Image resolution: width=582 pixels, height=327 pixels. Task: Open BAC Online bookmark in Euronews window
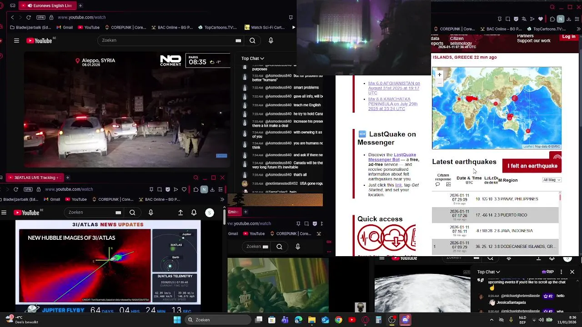click(171, 27)
